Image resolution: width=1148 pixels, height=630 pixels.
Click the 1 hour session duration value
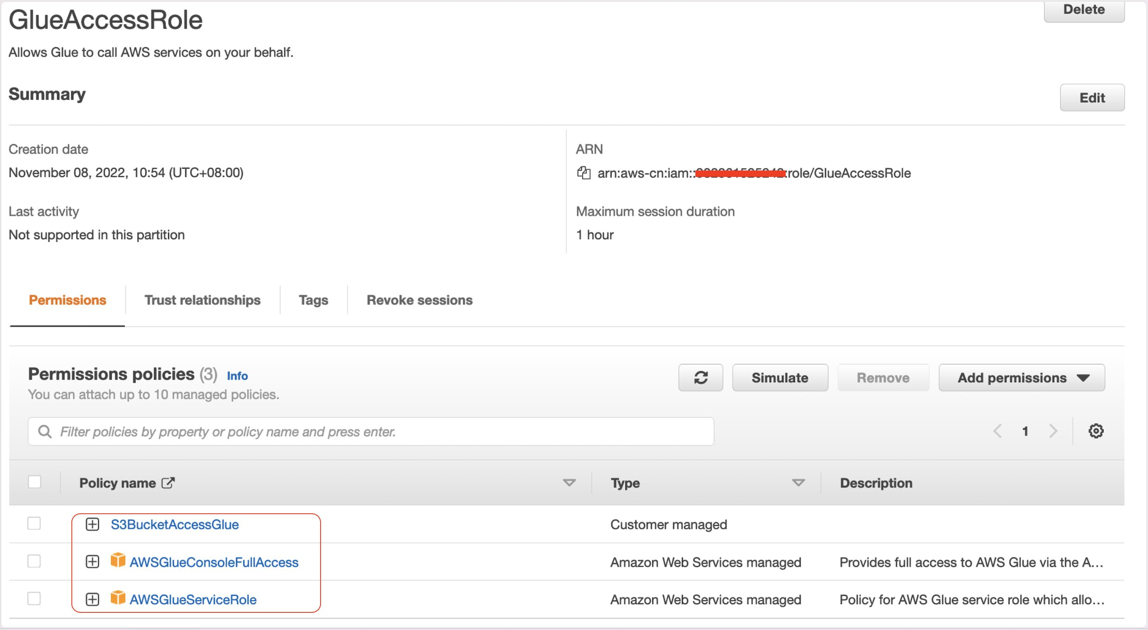(595, 234)
